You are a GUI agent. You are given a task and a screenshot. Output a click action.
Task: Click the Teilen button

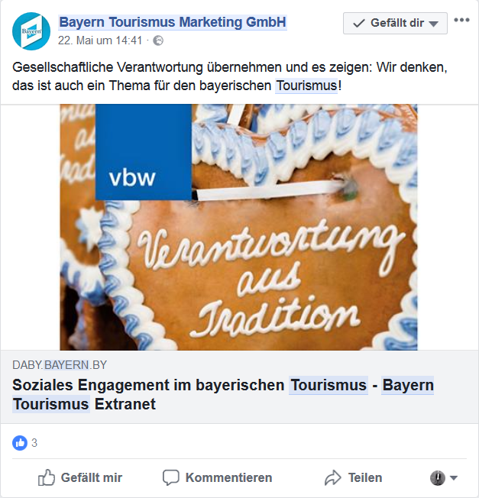pyautogui.click(x=353, y=477)
